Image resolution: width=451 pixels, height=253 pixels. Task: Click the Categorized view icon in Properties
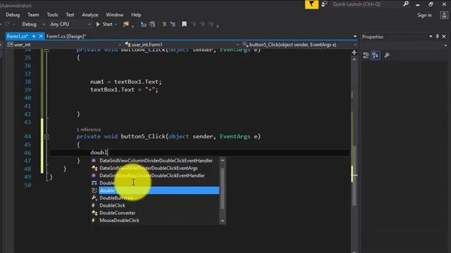point(366,56)
